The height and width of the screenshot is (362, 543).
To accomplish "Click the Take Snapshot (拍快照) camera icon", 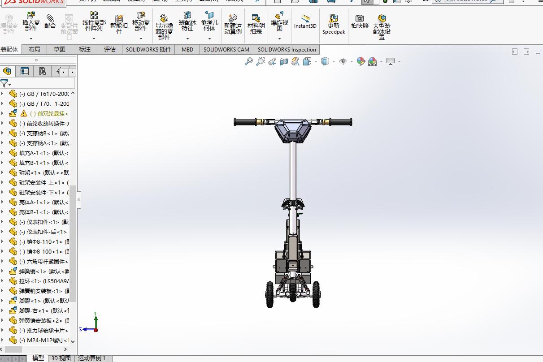I will point(360,22).
